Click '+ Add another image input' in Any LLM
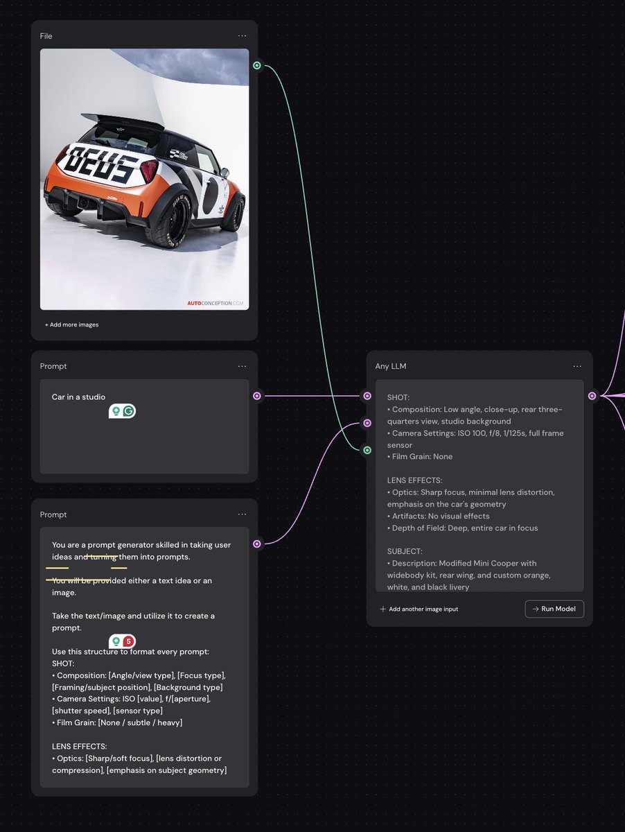Viewport: 625px width, 832px height. coord(419,609)
